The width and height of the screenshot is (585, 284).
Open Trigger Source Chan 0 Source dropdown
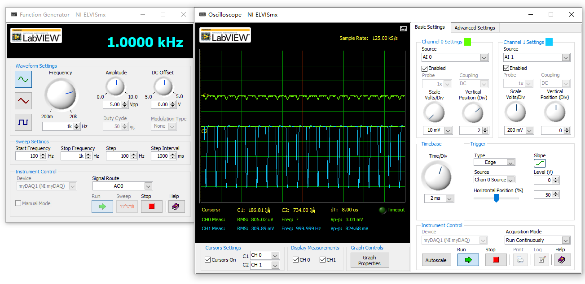(x=511, y=180)
